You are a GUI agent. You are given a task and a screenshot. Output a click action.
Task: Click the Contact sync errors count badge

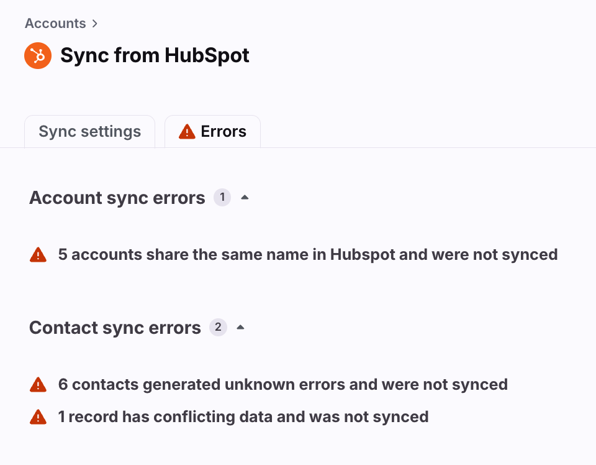tap(218, 327)
